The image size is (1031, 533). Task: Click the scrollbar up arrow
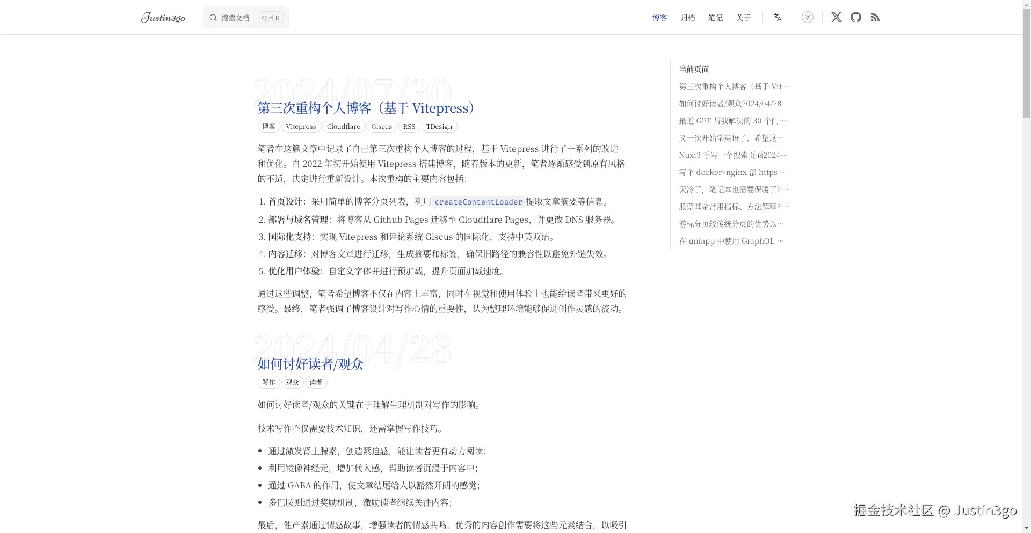1026,4
